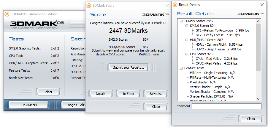Image resolution: width=268 pixels, height=127 pixels.
Task: Click the 3DMark06 Advanced Edition title bar icon
Action: click(x=7, y=14)
